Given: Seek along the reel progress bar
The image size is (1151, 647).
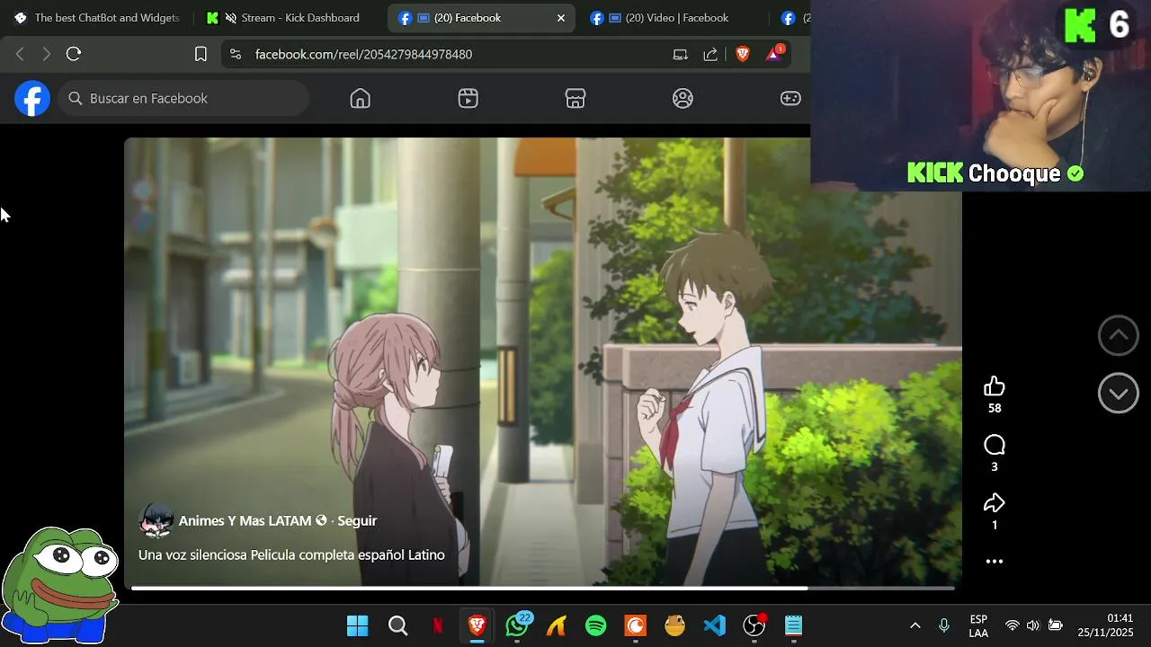Looking at the screenshot, I should click(x=542, y=589).
